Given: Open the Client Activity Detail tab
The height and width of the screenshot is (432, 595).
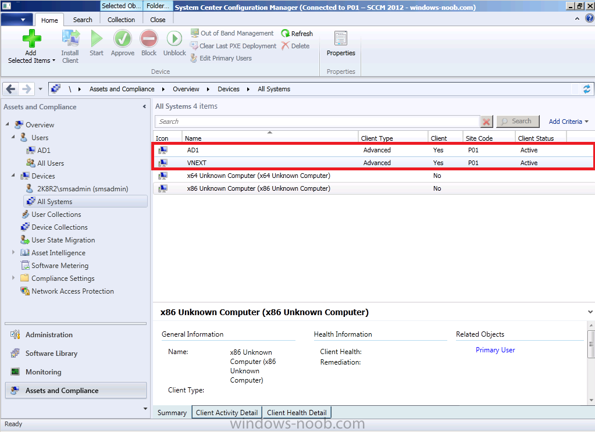Looking at the screenshot, I should pos(227,413).
